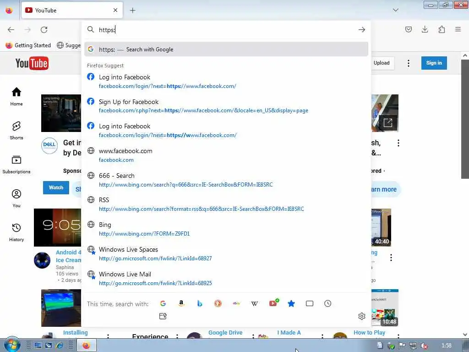
Task: Open Bing homepage suggestion
Action: pos(226,229)
